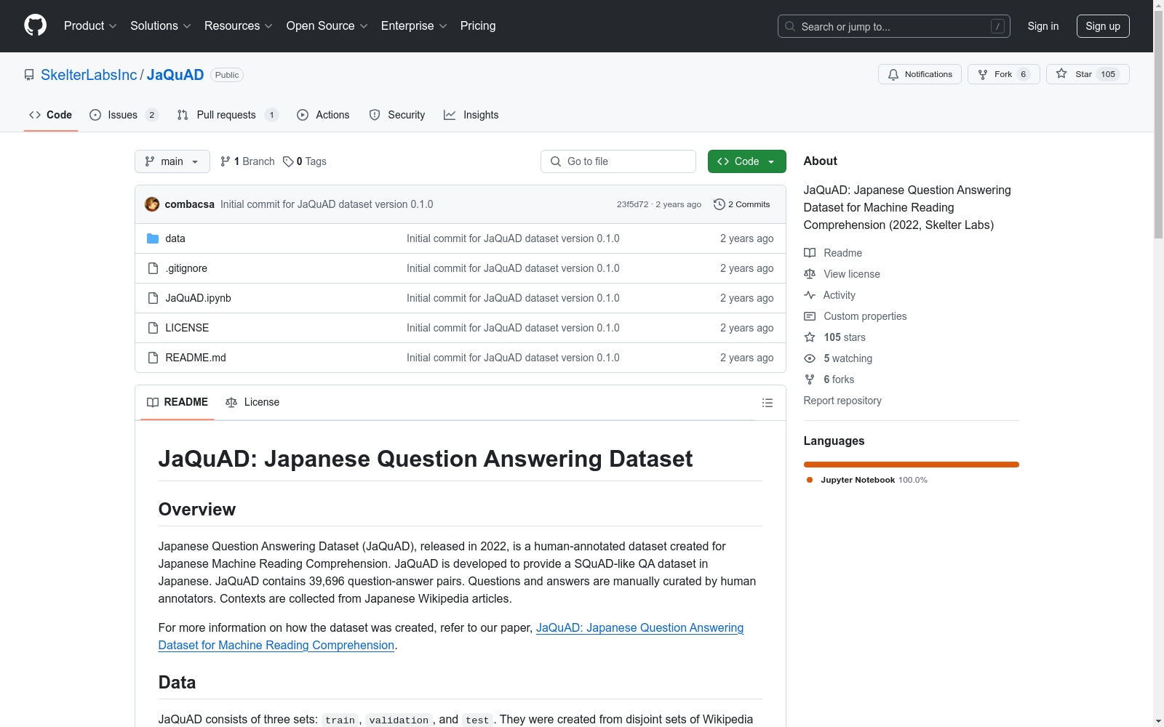Expand the Open Source menu
The height and width of the screenshot is (727, 1164).
pyautogui.click(x=327, y=25)
